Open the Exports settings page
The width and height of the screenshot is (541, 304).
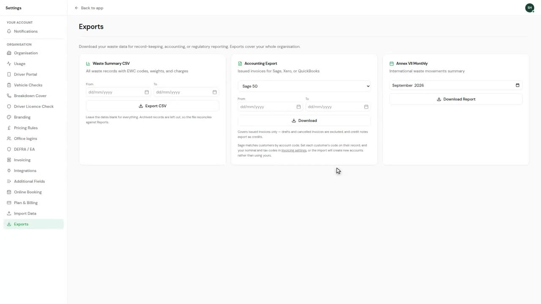[34, 224]
